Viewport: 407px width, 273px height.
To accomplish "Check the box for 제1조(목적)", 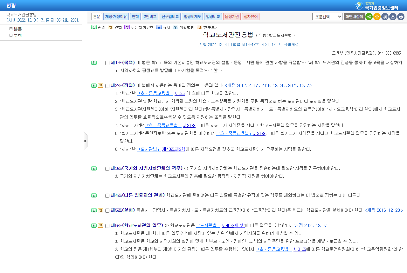I will pyautogui.click(x=107, y=63).
